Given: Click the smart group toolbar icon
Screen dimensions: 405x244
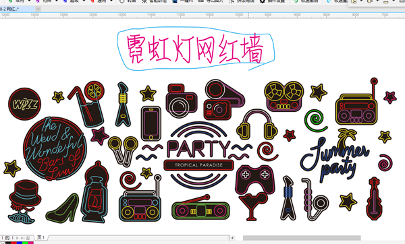Looking at the screenshot, I should (144, 1).
